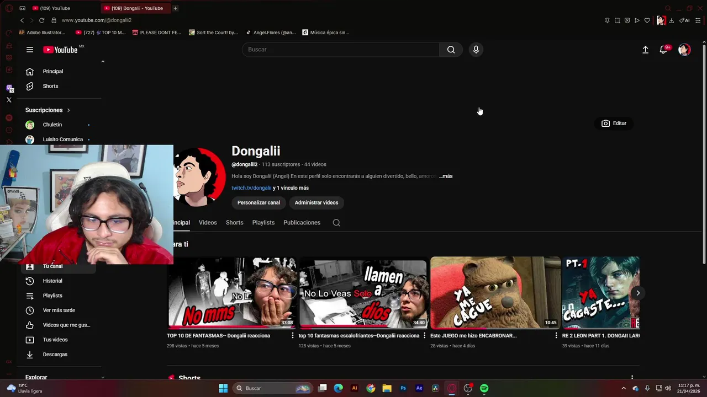Click Administrar videos button

316,202
